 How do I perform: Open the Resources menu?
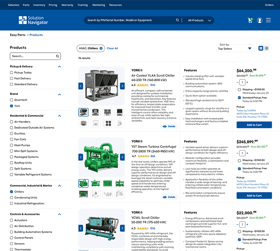click(x=115, y=5)
